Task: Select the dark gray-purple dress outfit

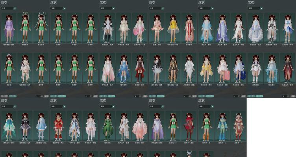Action: coord(25,126)
